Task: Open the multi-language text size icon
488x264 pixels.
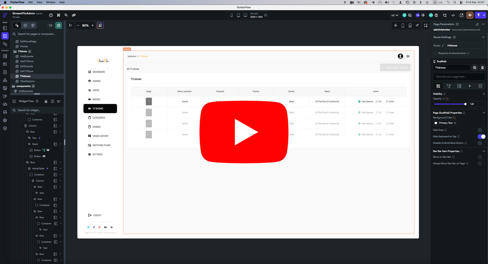Action: (417, 25)
